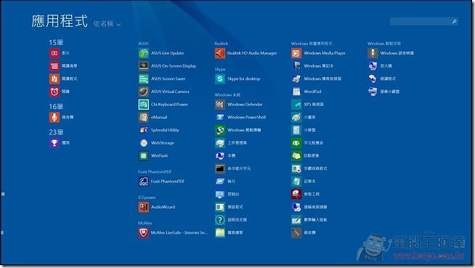Click the McAfee group header

[145, 223]
